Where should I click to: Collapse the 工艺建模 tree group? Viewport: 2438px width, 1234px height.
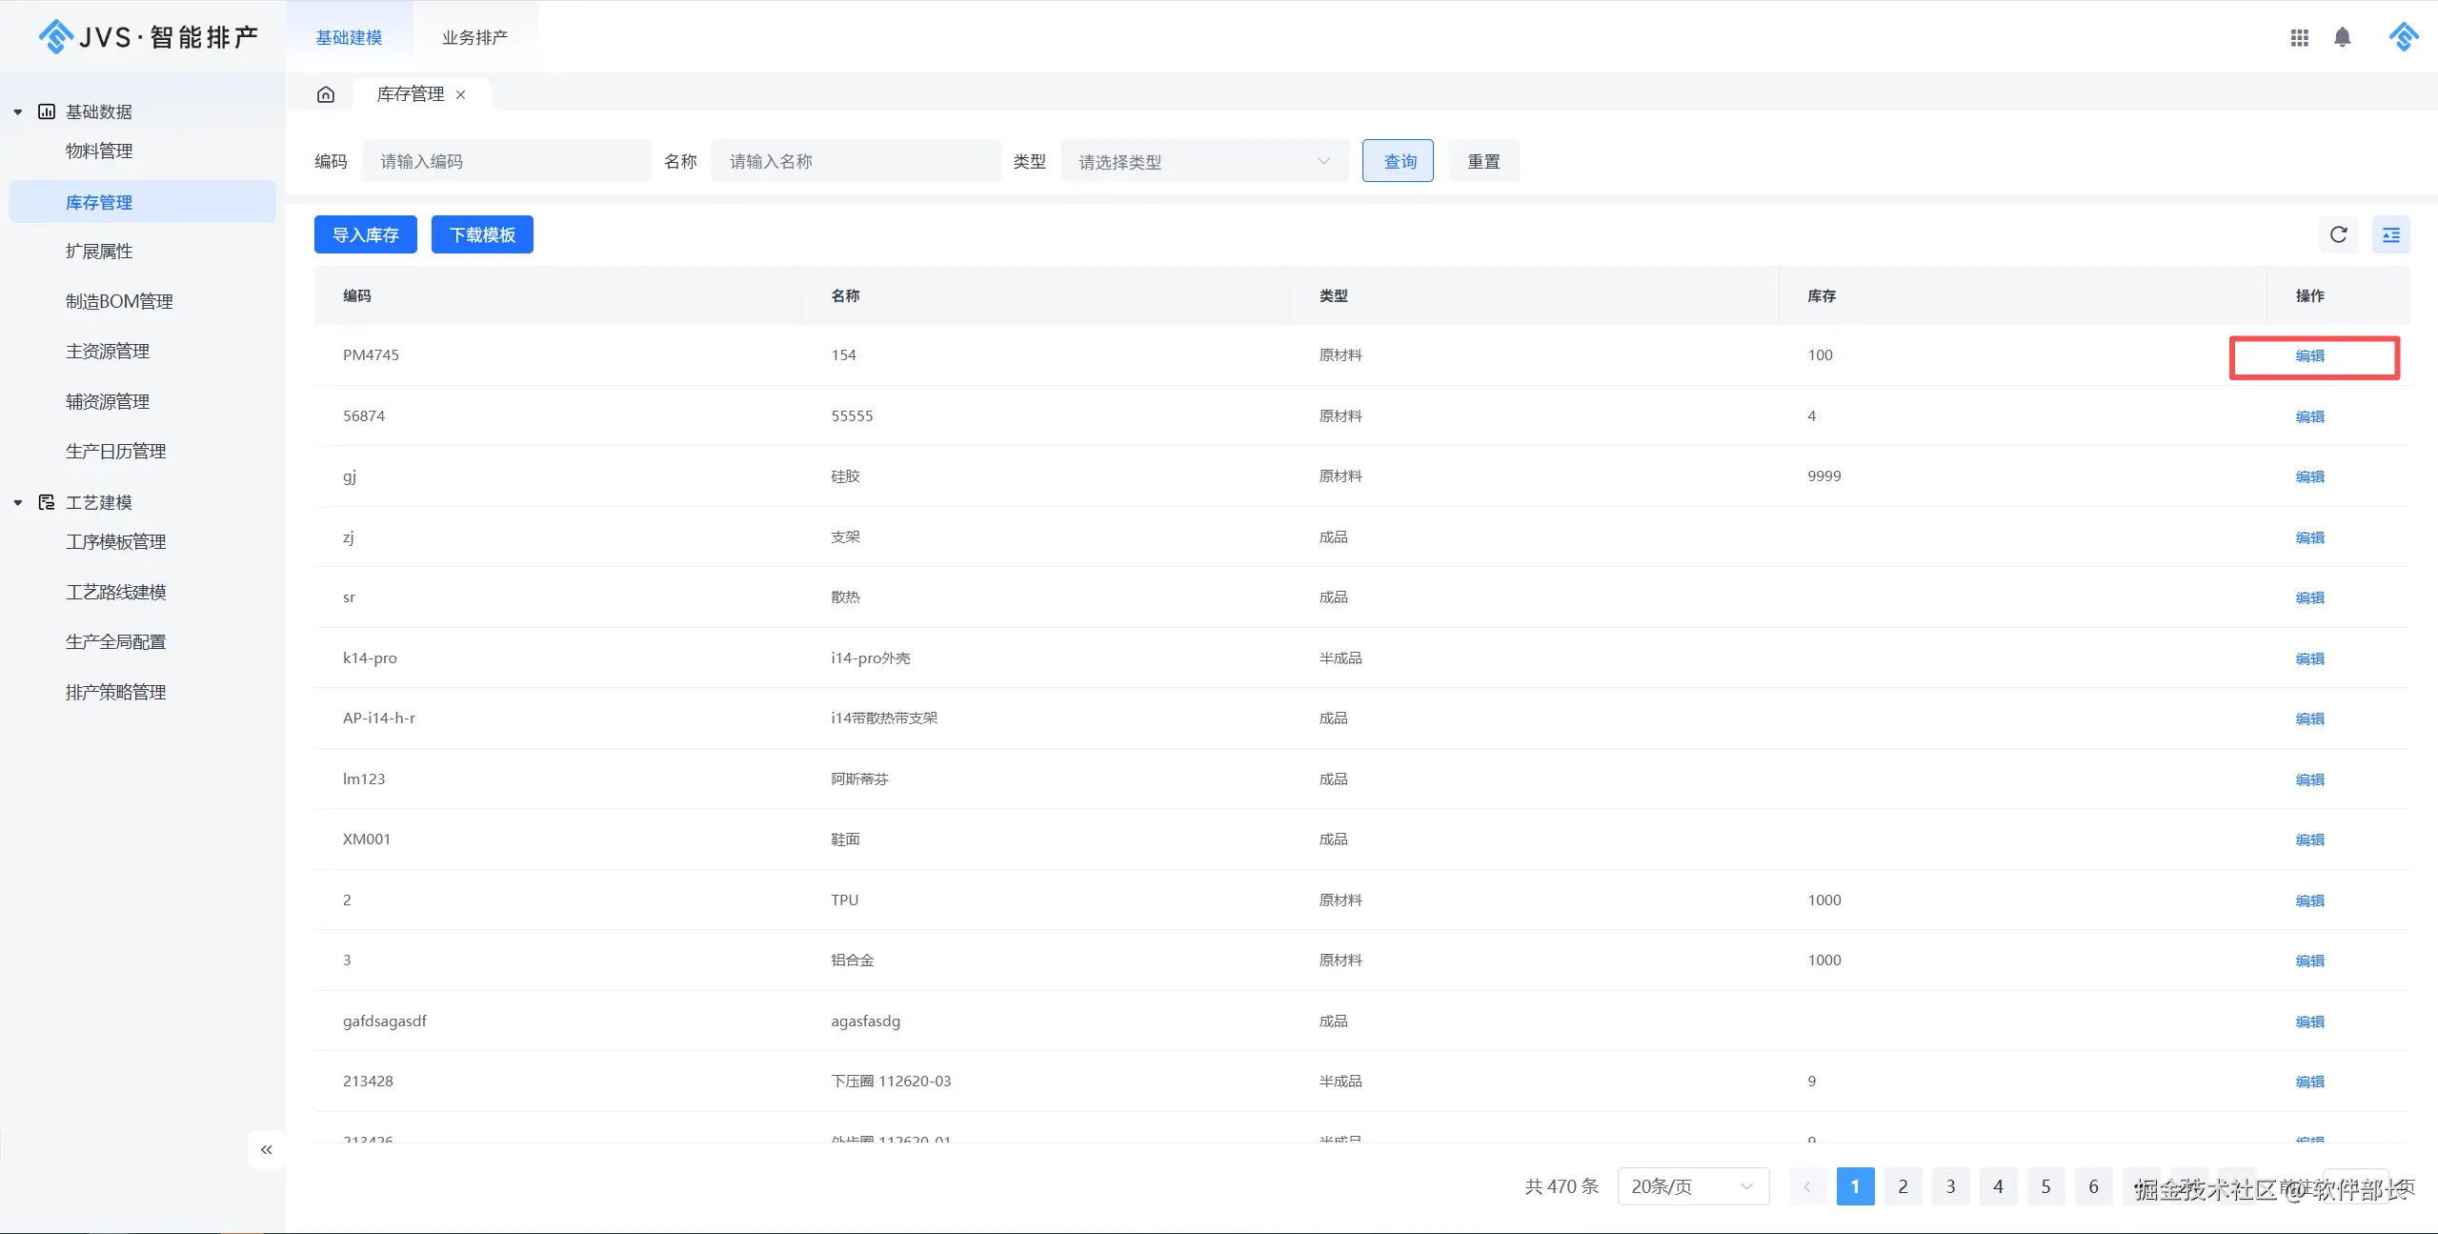pyautogui.click(x=18, y=502)
